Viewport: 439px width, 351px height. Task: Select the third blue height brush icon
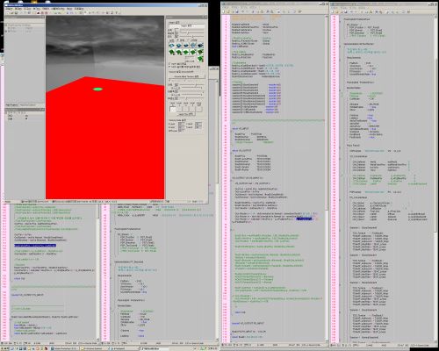[186, 46]
